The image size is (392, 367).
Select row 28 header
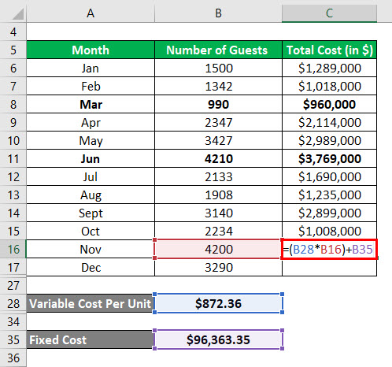[x=13, y=303]
